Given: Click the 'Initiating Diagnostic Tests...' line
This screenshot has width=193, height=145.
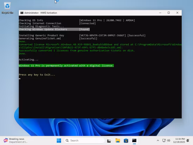Looking at the screenshot, I should 41,26.
